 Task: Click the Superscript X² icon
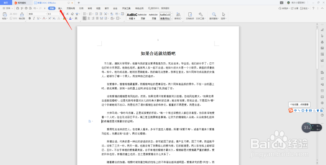click(50, 19)
